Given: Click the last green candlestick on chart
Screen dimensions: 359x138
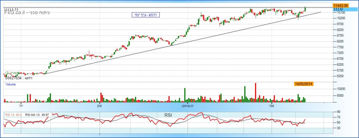Looking at the screenshot, I should point(305,9).
